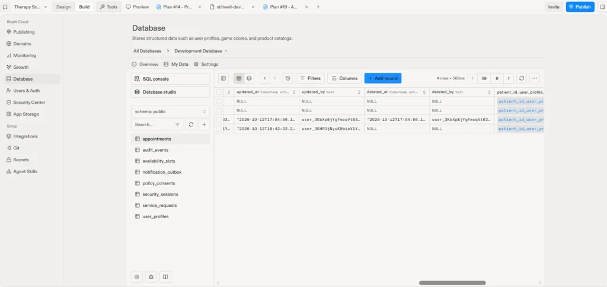This screenshot has height=287, width=607.
Task: Click Add record
Action: (x=383, y=78)
